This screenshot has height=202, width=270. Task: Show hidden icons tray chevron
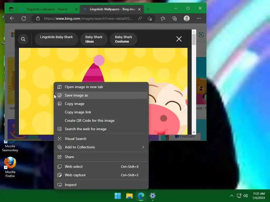coord(232,196)
